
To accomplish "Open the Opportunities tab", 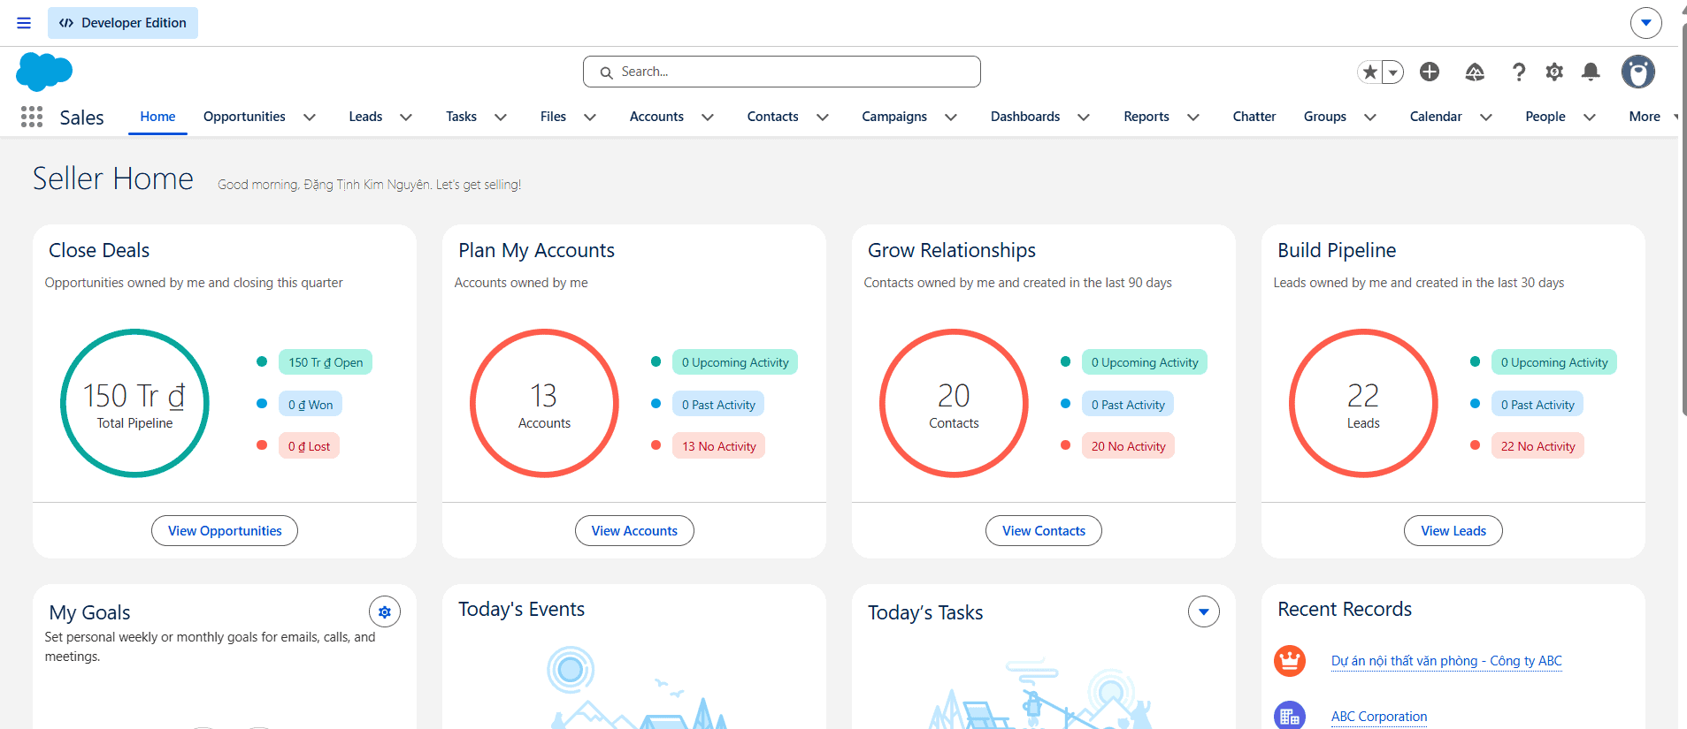I will [x=244, y=117].
